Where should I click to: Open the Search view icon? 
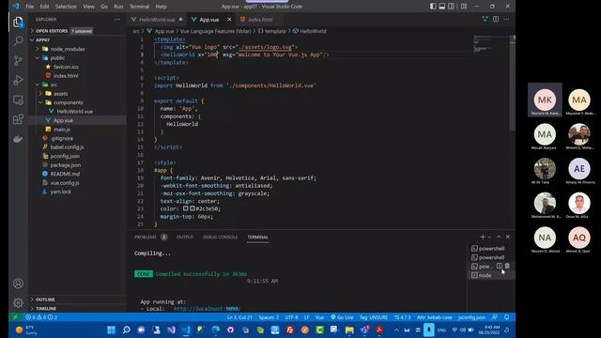coord(18,41)
